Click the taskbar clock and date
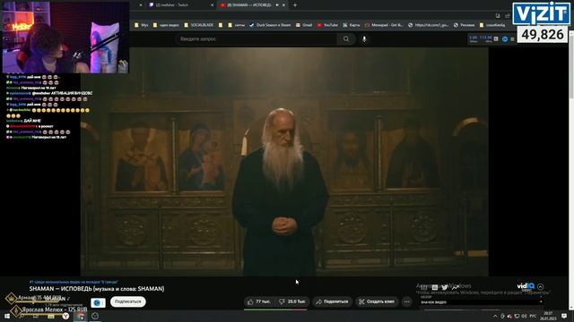Screen dimensions: 574x322 pyautogui.click(x=548, y=316)
